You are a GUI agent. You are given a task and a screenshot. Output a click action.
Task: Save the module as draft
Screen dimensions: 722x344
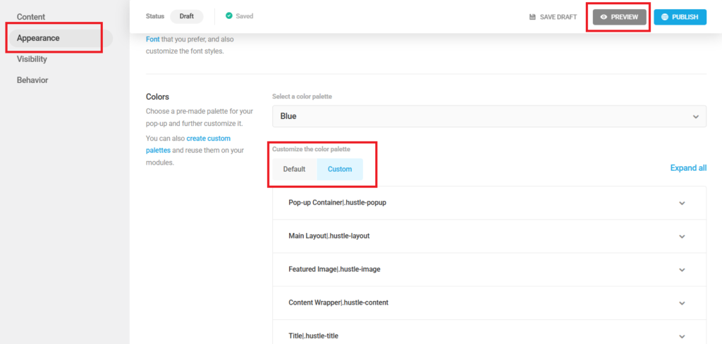pos(553,17)
